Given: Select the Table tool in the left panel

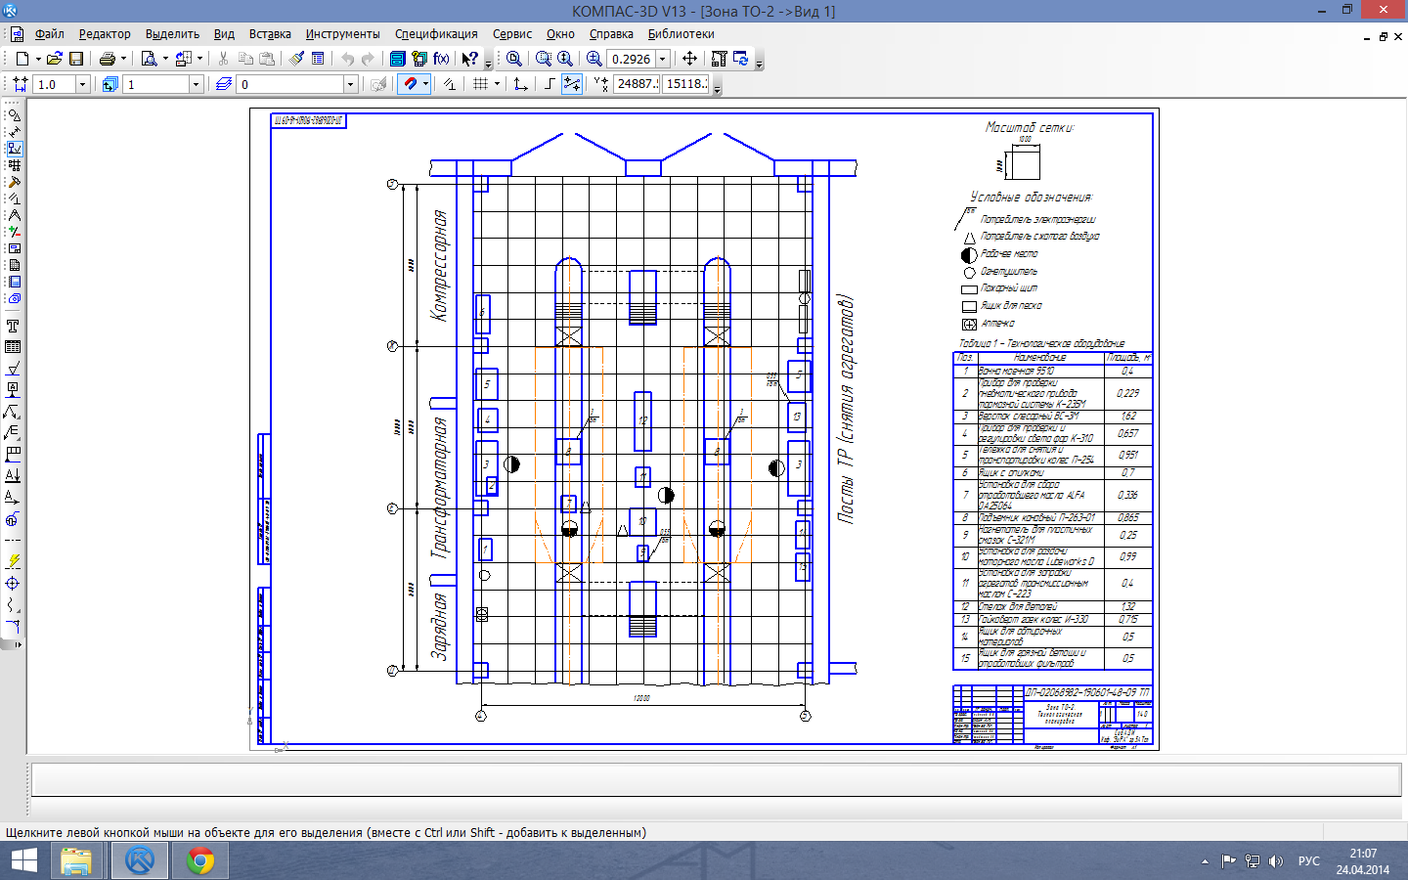Looking at the screenshot, I should 13,347.
